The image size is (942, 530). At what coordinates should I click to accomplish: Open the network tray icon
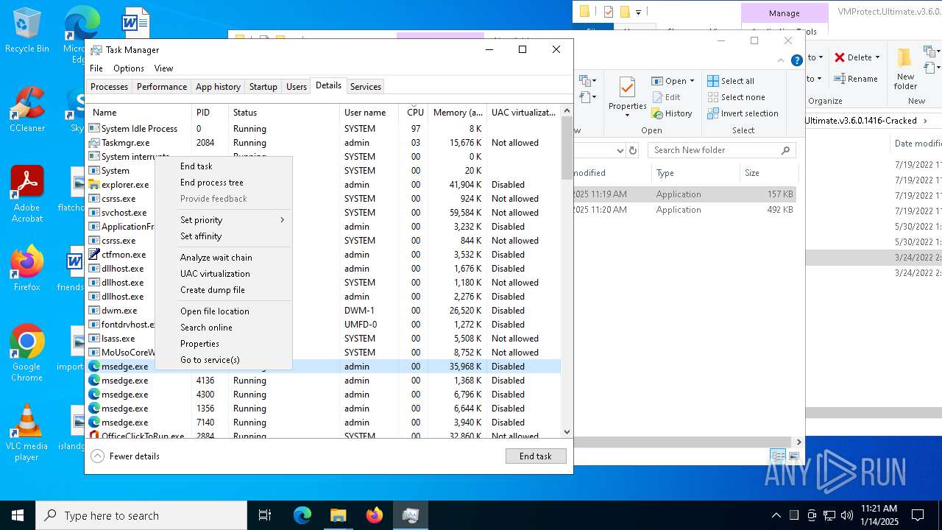click(829, 515)
